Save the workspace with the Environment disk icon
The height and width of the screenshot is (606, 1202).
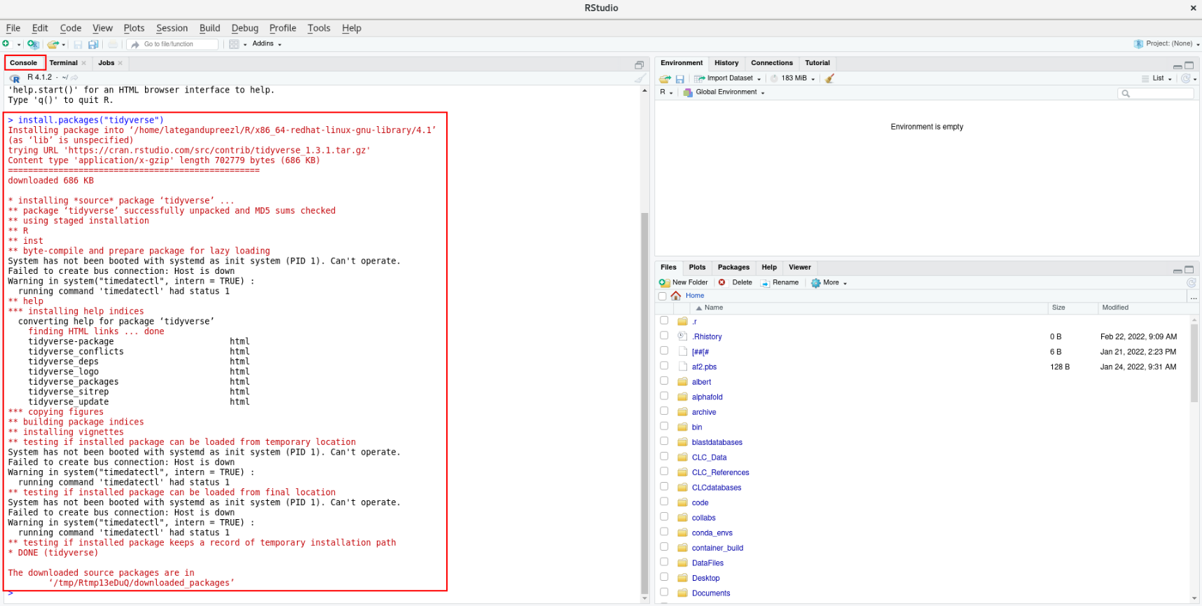point(679,78)
